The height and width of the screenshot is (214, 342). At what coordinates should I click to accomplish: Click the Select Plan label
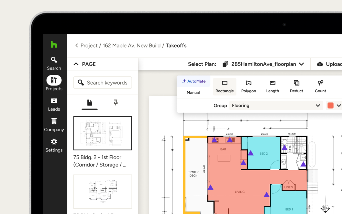[202, 64]
